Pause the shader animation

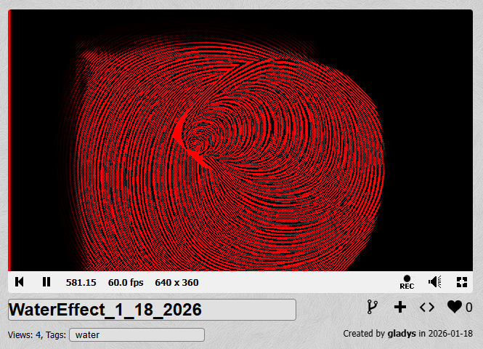click(46, 282)
